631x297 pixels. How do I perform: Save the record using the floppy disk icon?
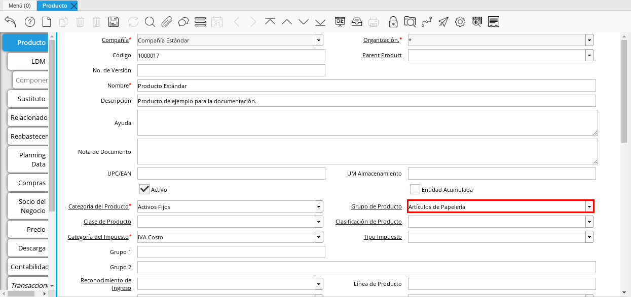(x=114, y=22)
